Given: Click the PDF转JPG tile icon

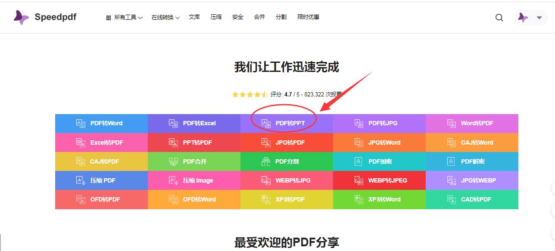Looking at the screenshot, I should click(x=359, y=123).
